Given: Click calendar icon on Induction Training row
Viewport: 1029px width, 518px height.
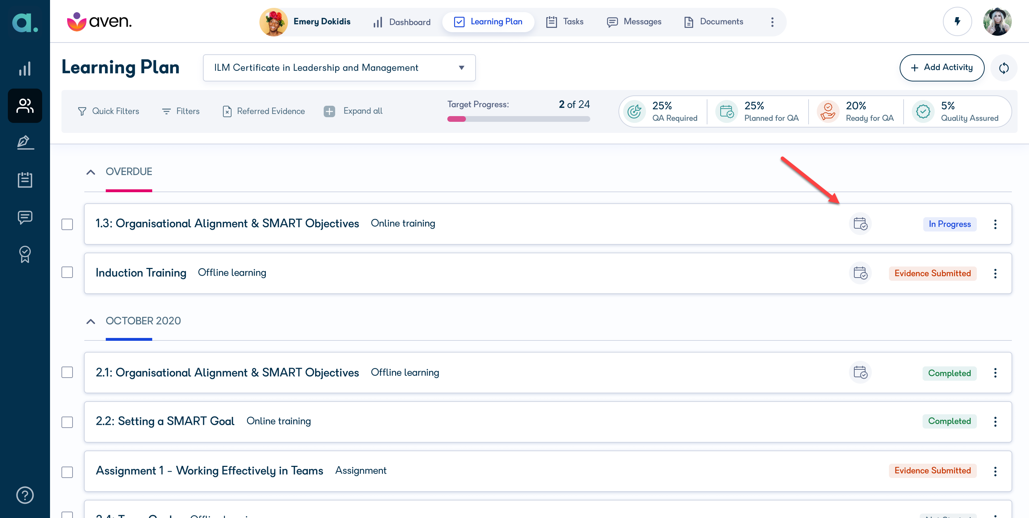Looking at the screenshot, I should pyautogui.click(x=860, y=273).
